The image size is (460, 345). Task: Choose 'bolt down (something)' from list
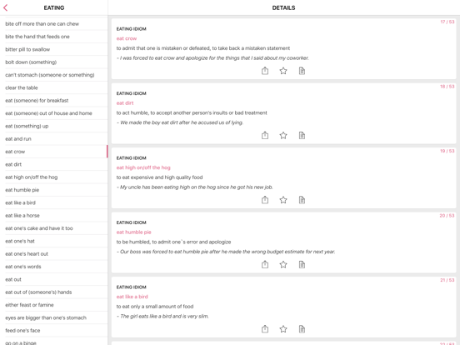click(x=54, y=62)
